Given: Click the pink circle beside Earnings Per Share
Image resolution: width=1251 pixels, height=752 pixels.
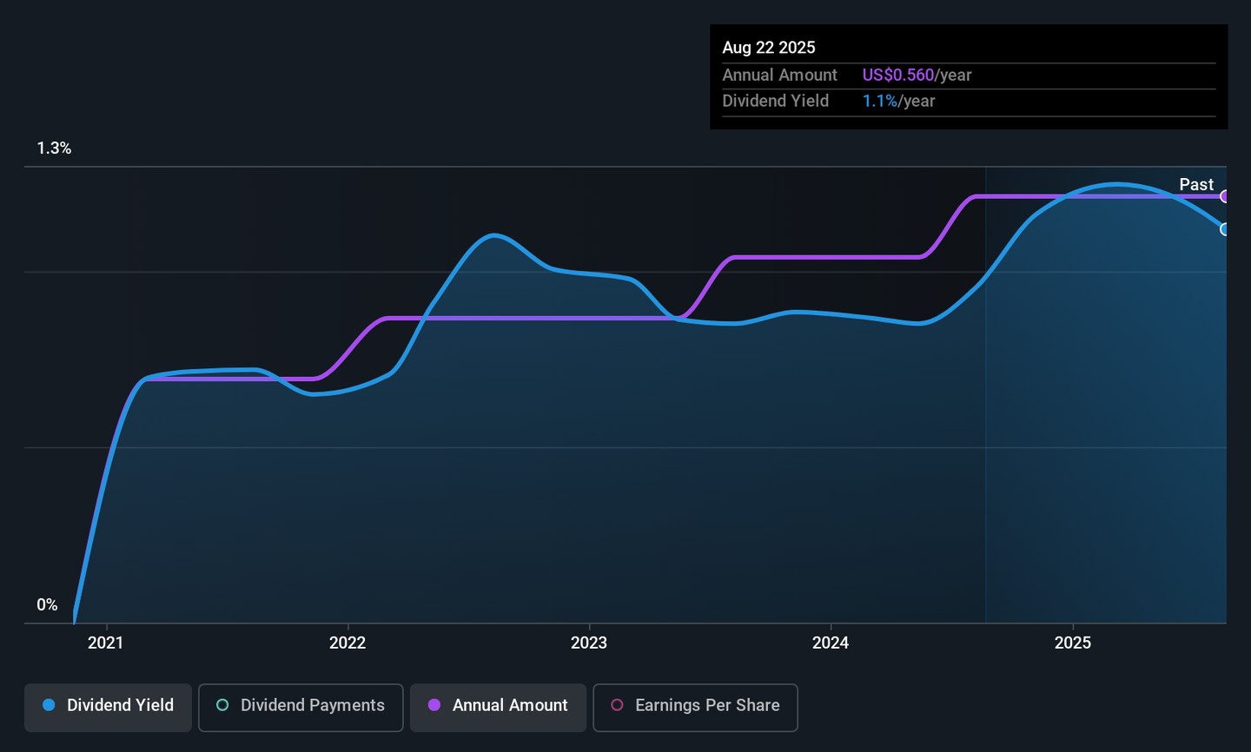Looking at the screenshot, I should click(x=617, y=705).
